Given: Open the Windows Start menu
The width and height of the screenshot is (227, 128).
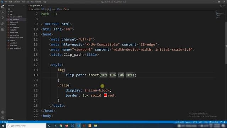Looking at the screenshot, I should click(x=3, y=126).
